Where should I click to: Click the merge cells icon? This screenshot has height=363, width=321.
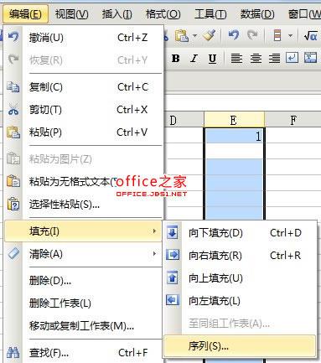point(311,58)
